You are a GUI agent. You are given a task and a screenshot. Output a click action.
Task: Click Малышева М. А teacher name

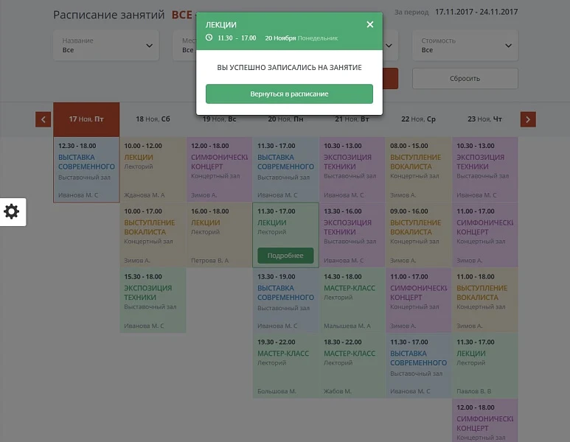(347, 326)
